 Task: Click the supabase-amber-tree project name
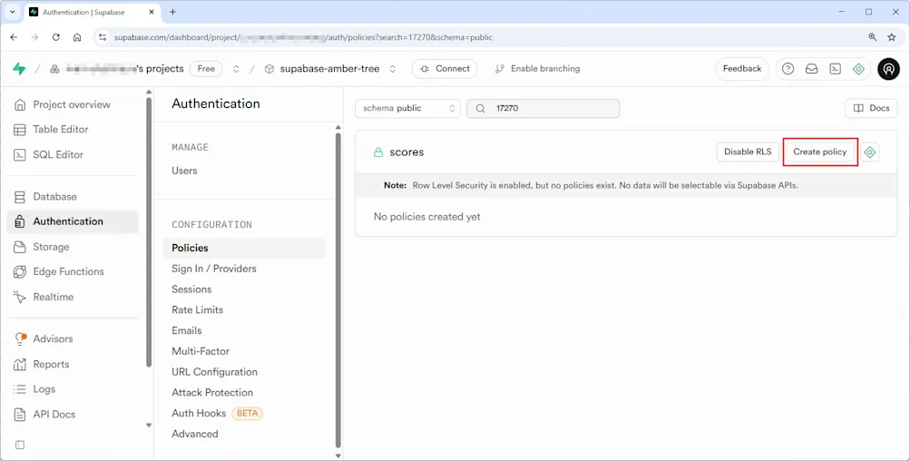(329, 68)
